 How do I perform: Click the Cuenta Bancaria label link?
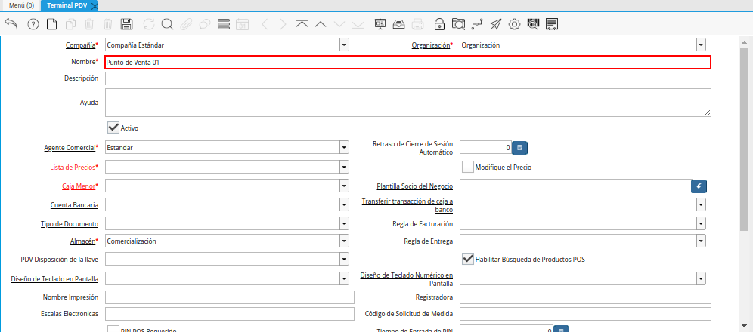[74, 205]
